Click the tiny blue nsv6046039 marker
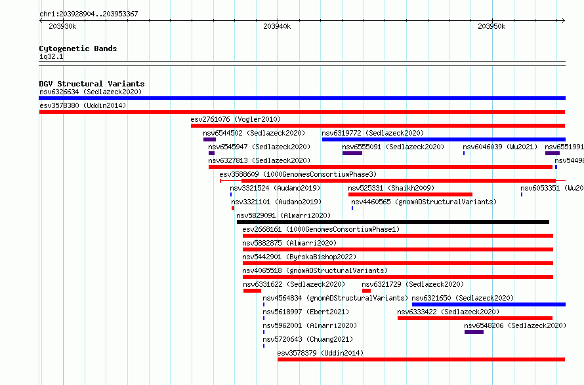This screenshot has width=584, height=385. click(464, 153)
